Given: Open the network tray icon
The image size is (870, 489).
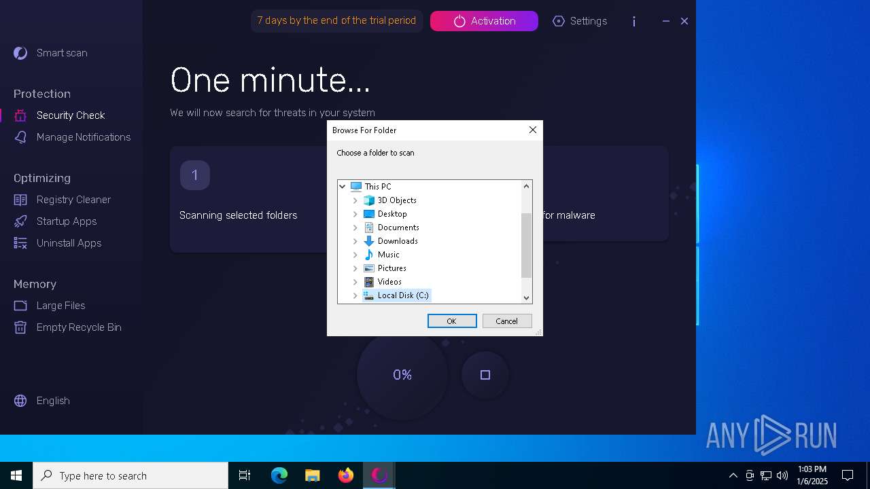Looking at the screenshot, I should tap(766, 475).
